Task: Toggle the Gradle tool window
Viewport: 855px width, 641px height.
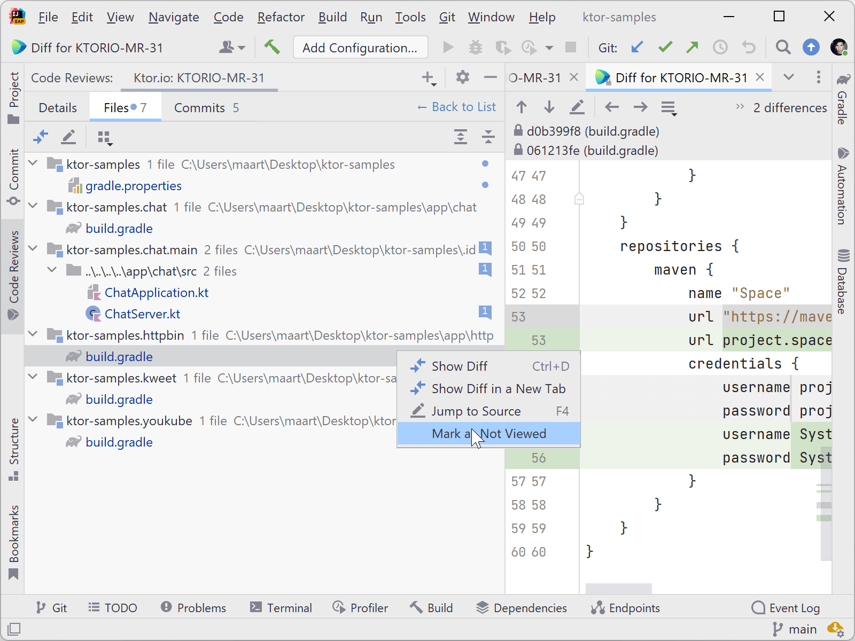Action: 843,99
